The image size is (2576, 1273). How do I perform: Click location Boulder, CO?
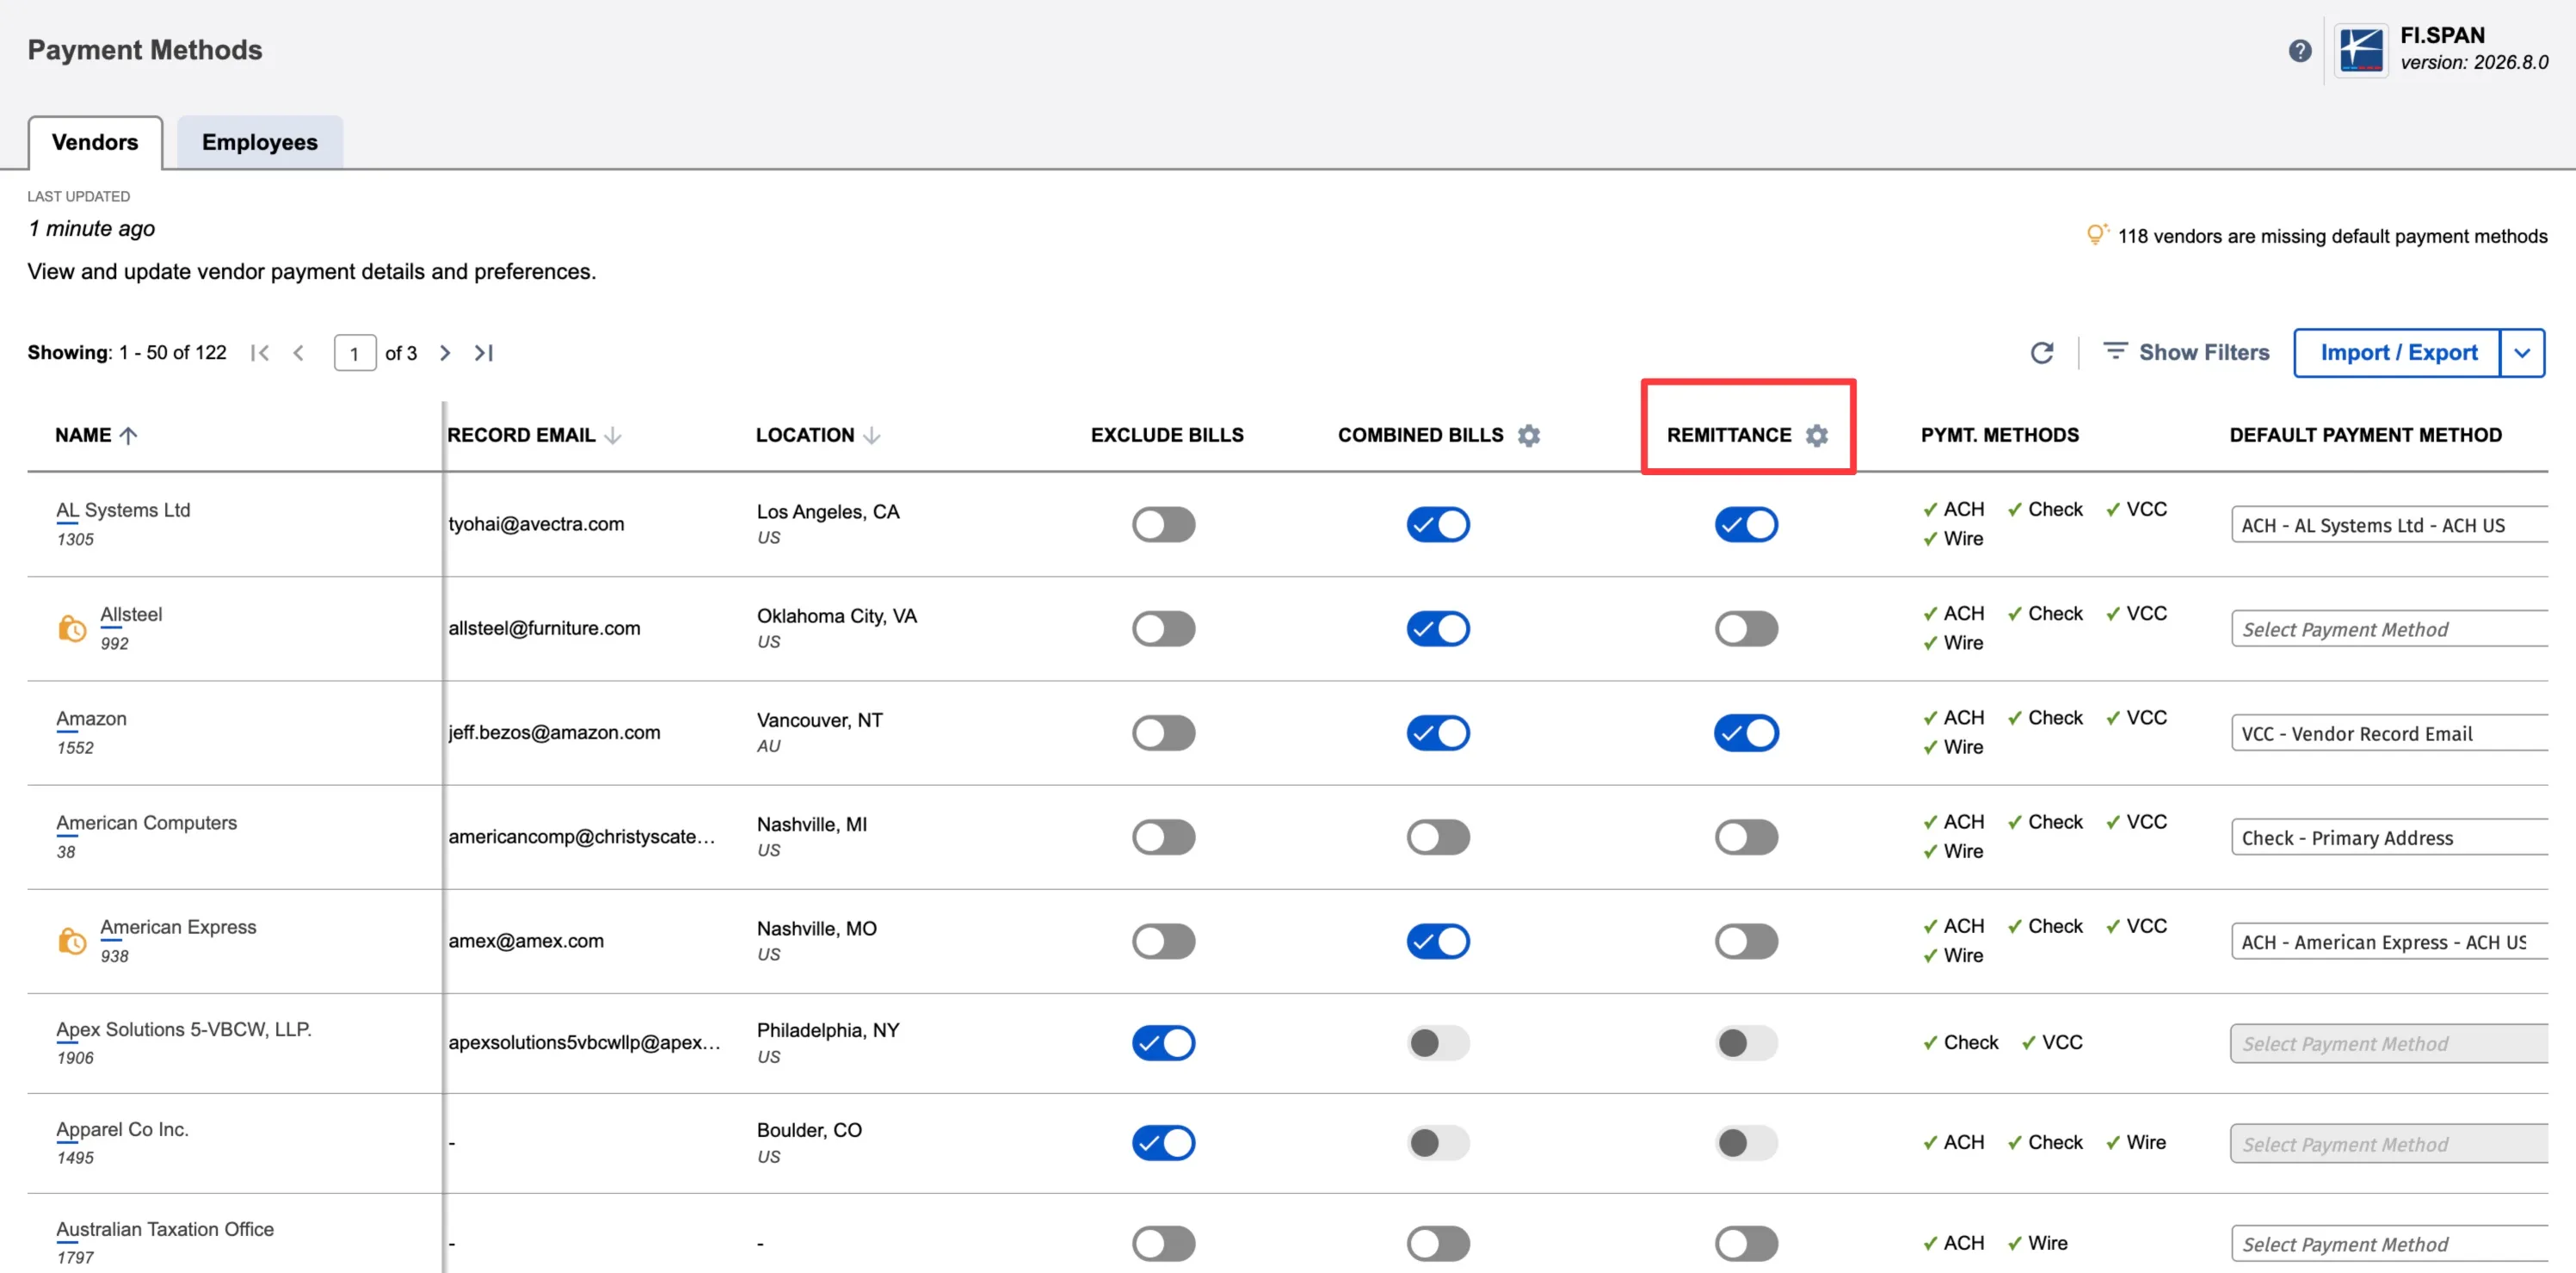click(x=809, y=1130)
